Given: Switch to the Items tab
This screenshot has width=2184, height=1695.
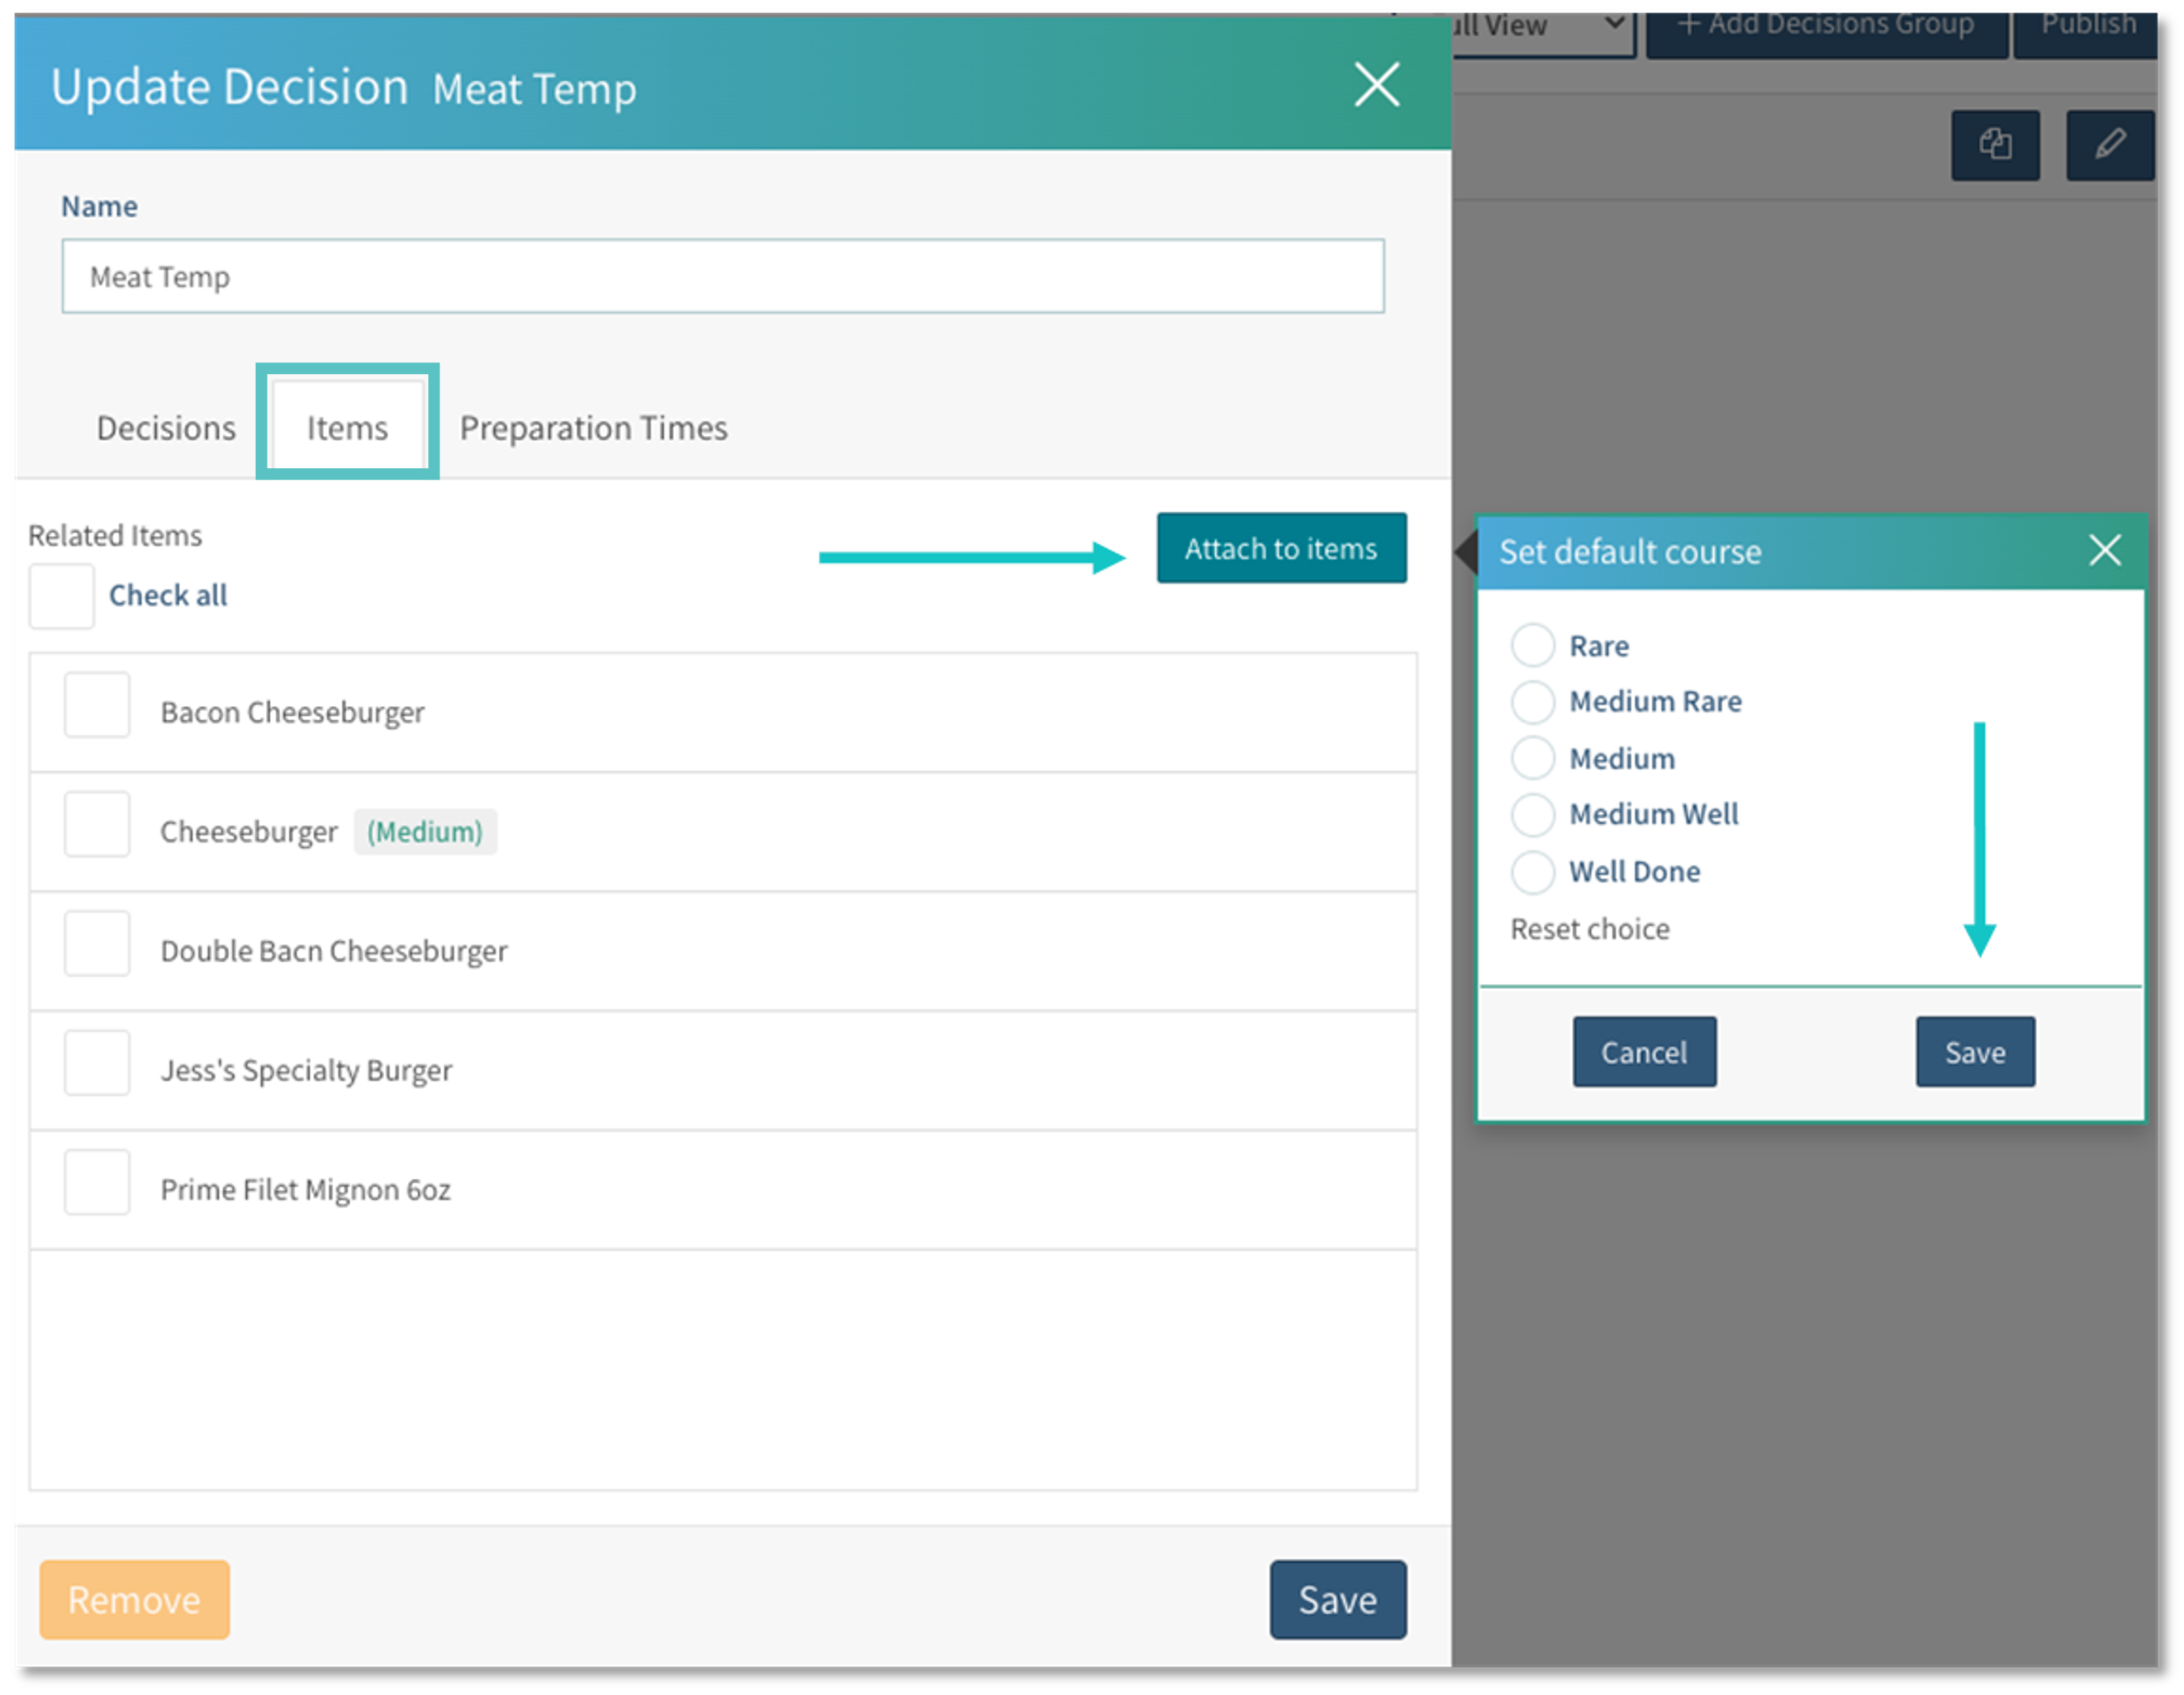Looking at the screenshot, I should point(347,428).
